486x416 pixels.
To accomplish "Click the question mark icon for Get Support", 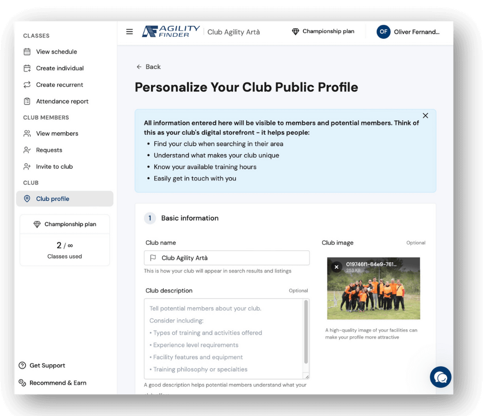I will 22,366.
